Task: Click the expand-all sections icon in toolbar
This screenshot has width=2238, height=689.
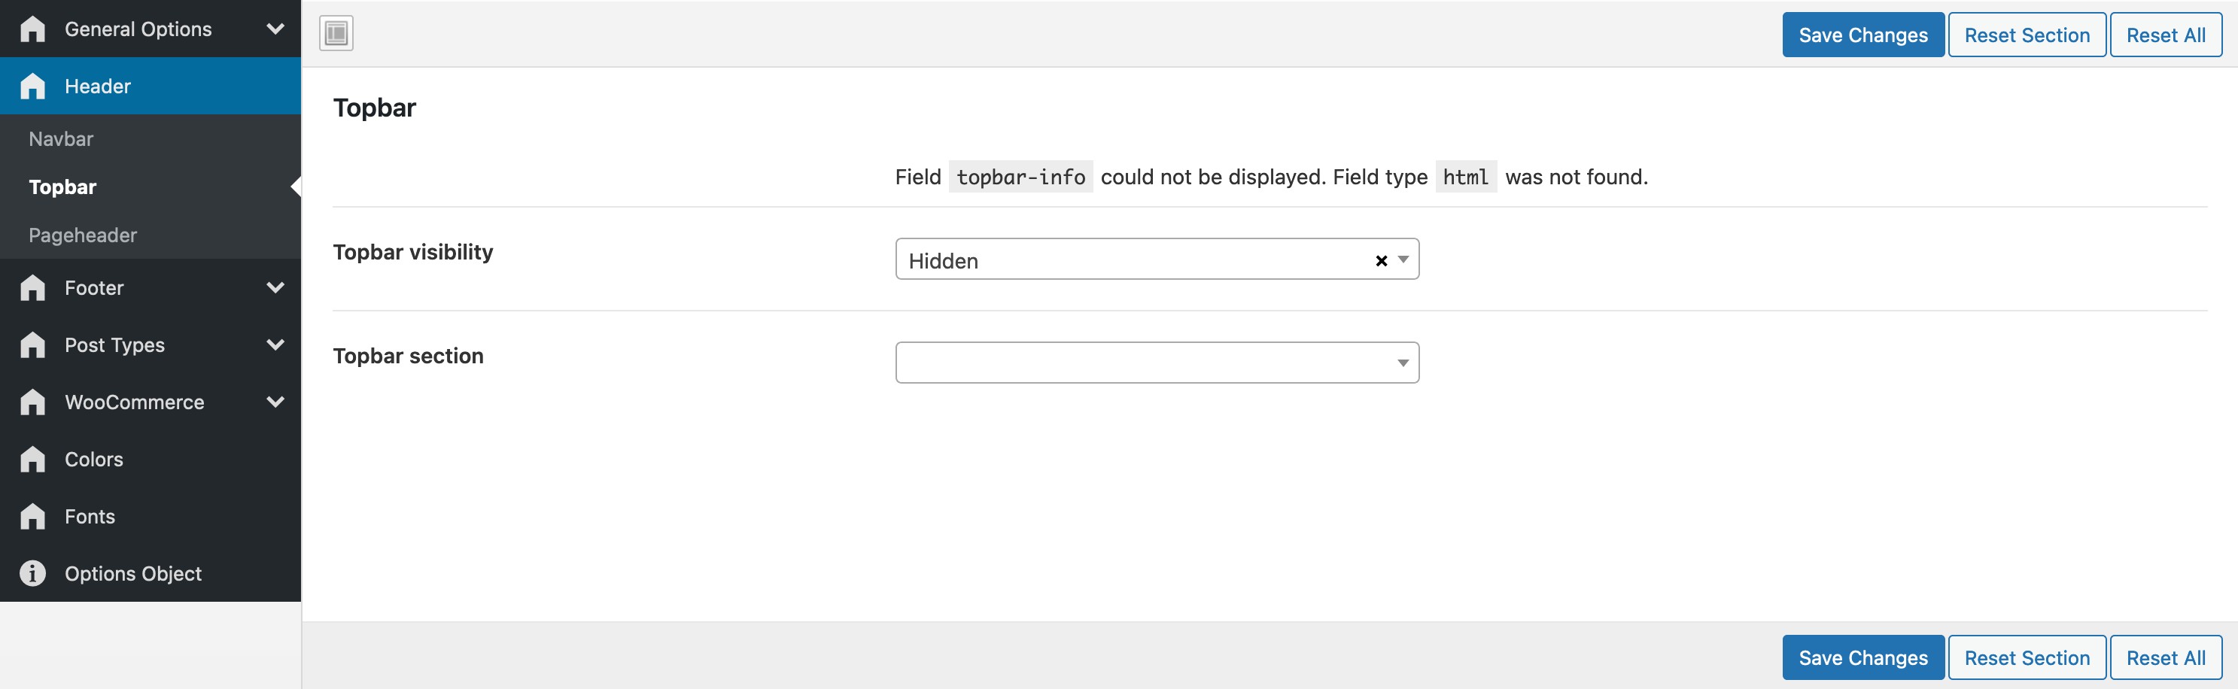Action: [336, 34]
